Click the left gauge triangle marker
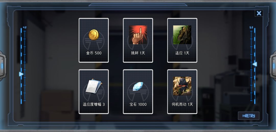The image size is (276, 132). [x=21, y=74]
